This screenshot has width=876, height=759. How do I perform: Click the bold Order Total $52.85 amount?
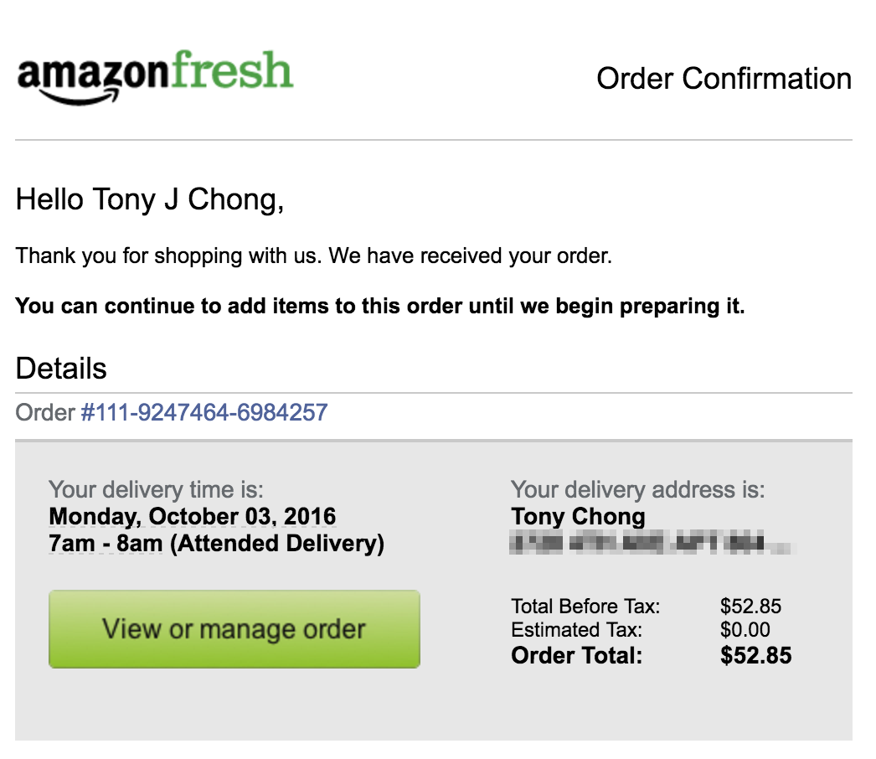(755, 656)
